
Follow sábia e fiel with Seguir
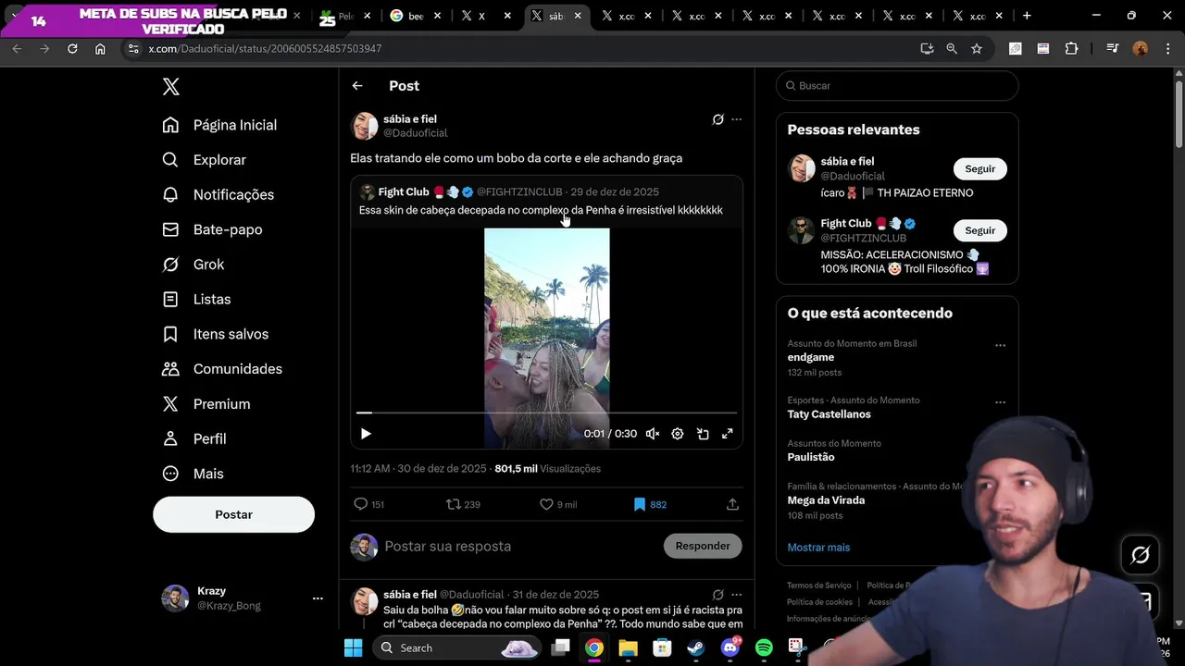[x=980, y=169]
